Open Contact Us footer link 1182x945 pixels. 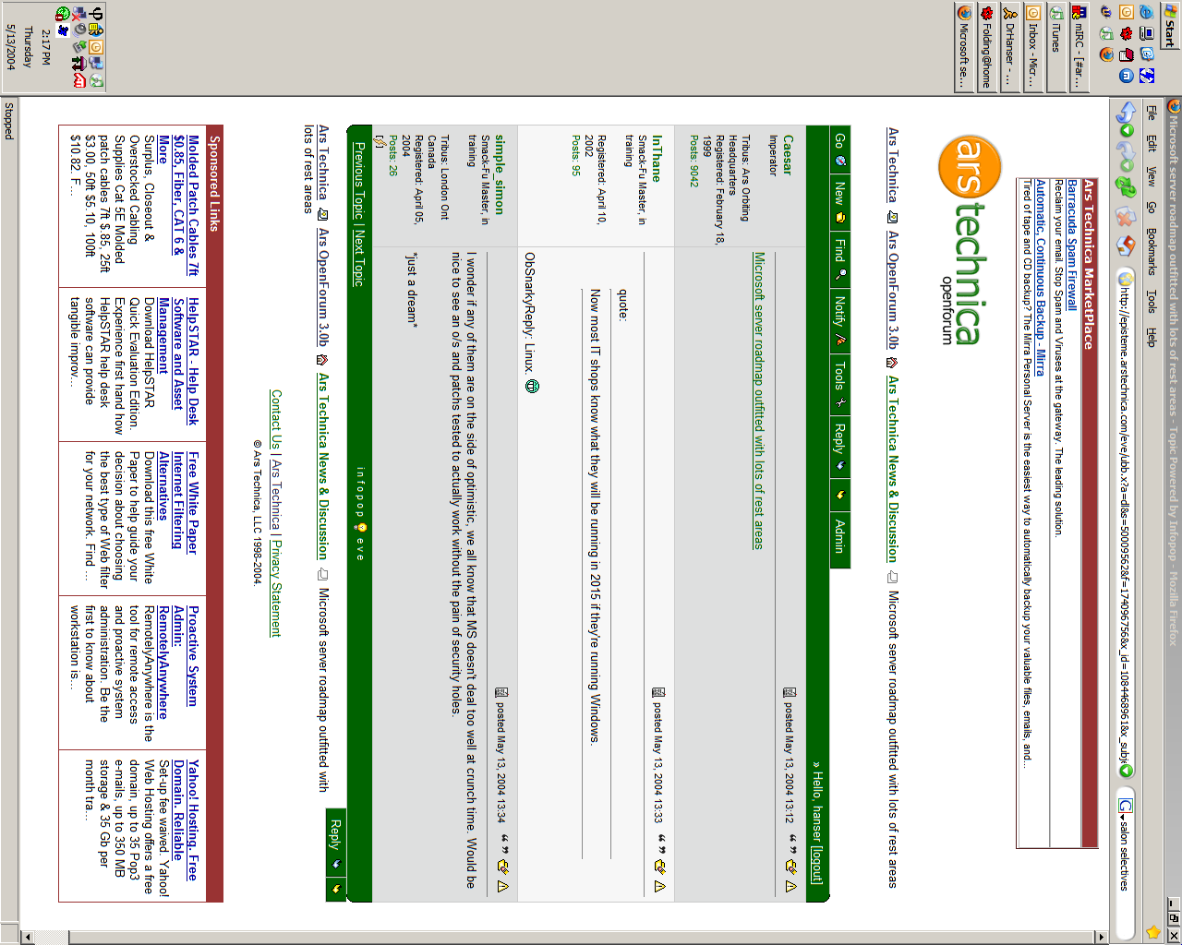pyautogui.click(x=274, y=420)
